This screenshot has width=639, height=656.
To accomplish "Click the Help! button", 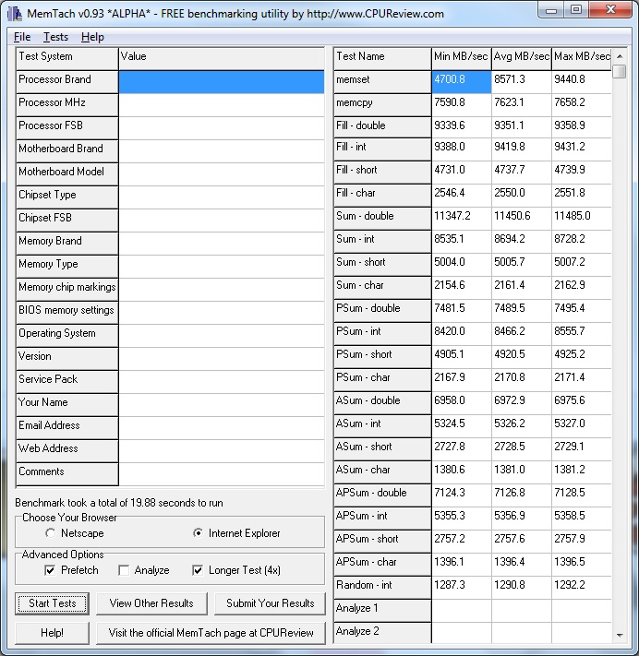I will (53, 633).
